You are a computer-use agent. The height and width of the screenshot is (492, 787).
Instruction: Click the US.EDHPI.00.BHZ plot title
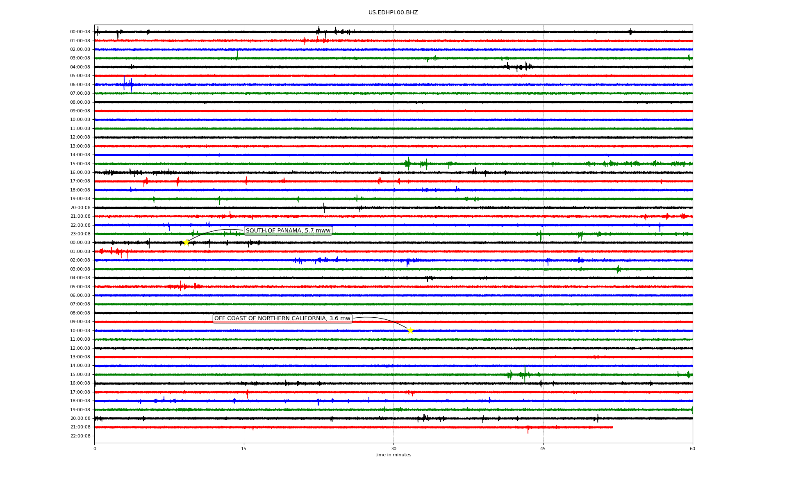[x=393, y=13]
